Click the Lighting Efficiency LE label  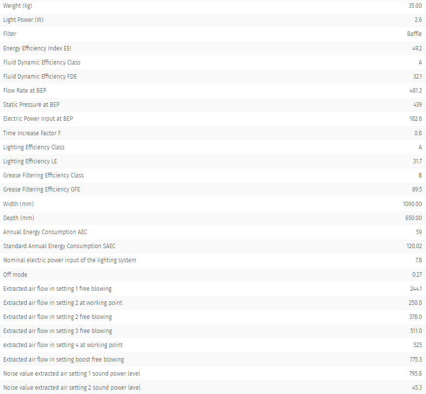(30, 161)
